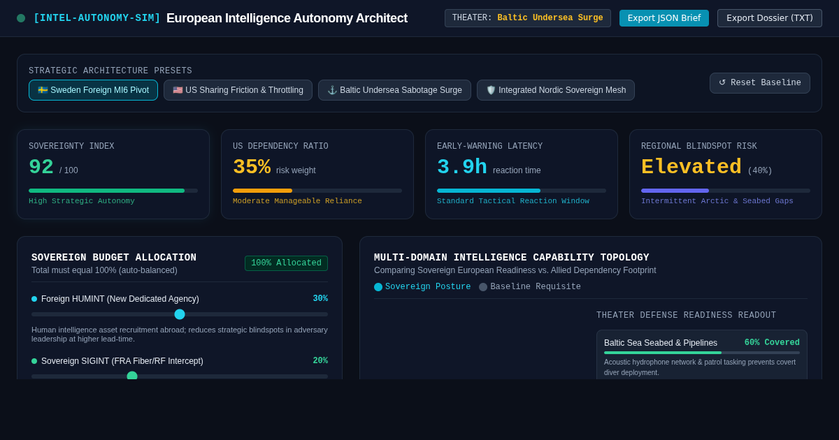The image size is (839, 440).
Task: Click the THEATER Baltic Undersea Surge badge
Action: click(x=528, y=18)
